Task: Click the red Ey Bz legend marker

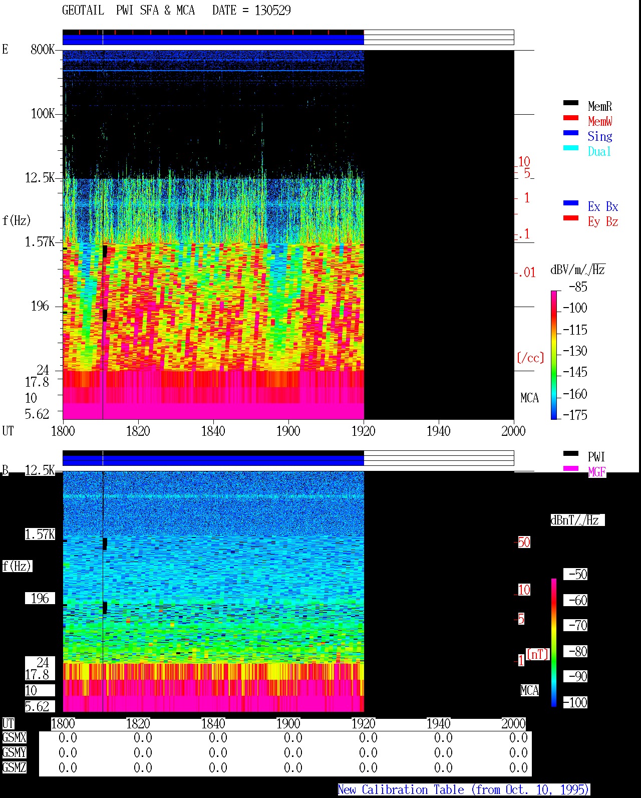Action: tap(570, 218)
